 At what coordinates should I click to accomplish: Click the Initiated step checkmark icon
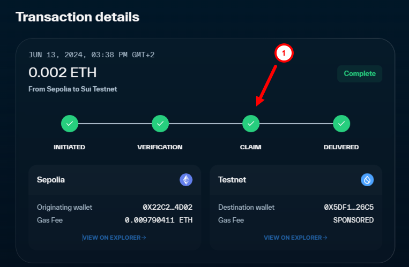coord(70,124)
